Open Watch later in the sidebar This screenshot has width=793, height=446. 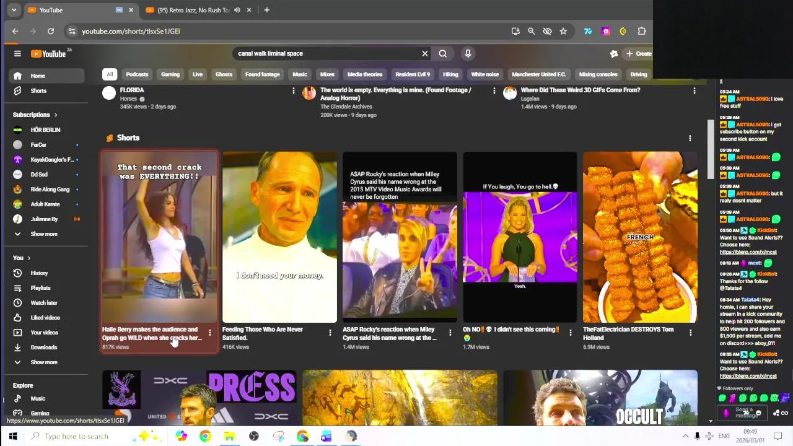46,303
